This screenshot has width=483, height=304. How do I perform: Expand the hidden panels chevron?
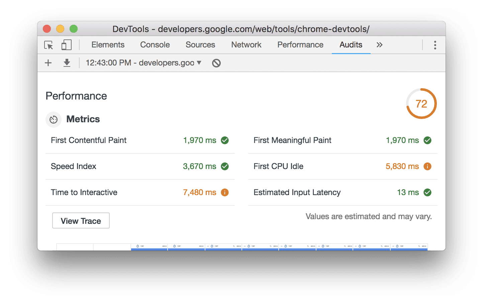click(379, 44)
